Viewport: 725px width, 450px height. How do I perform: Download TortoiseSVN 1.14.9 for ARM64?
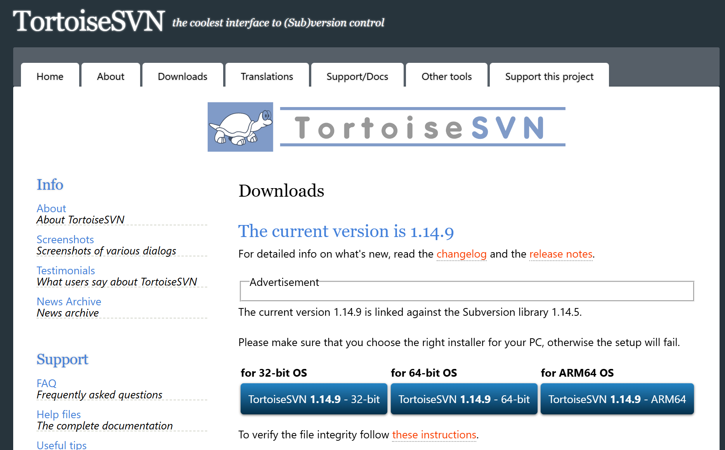point(617,399)
